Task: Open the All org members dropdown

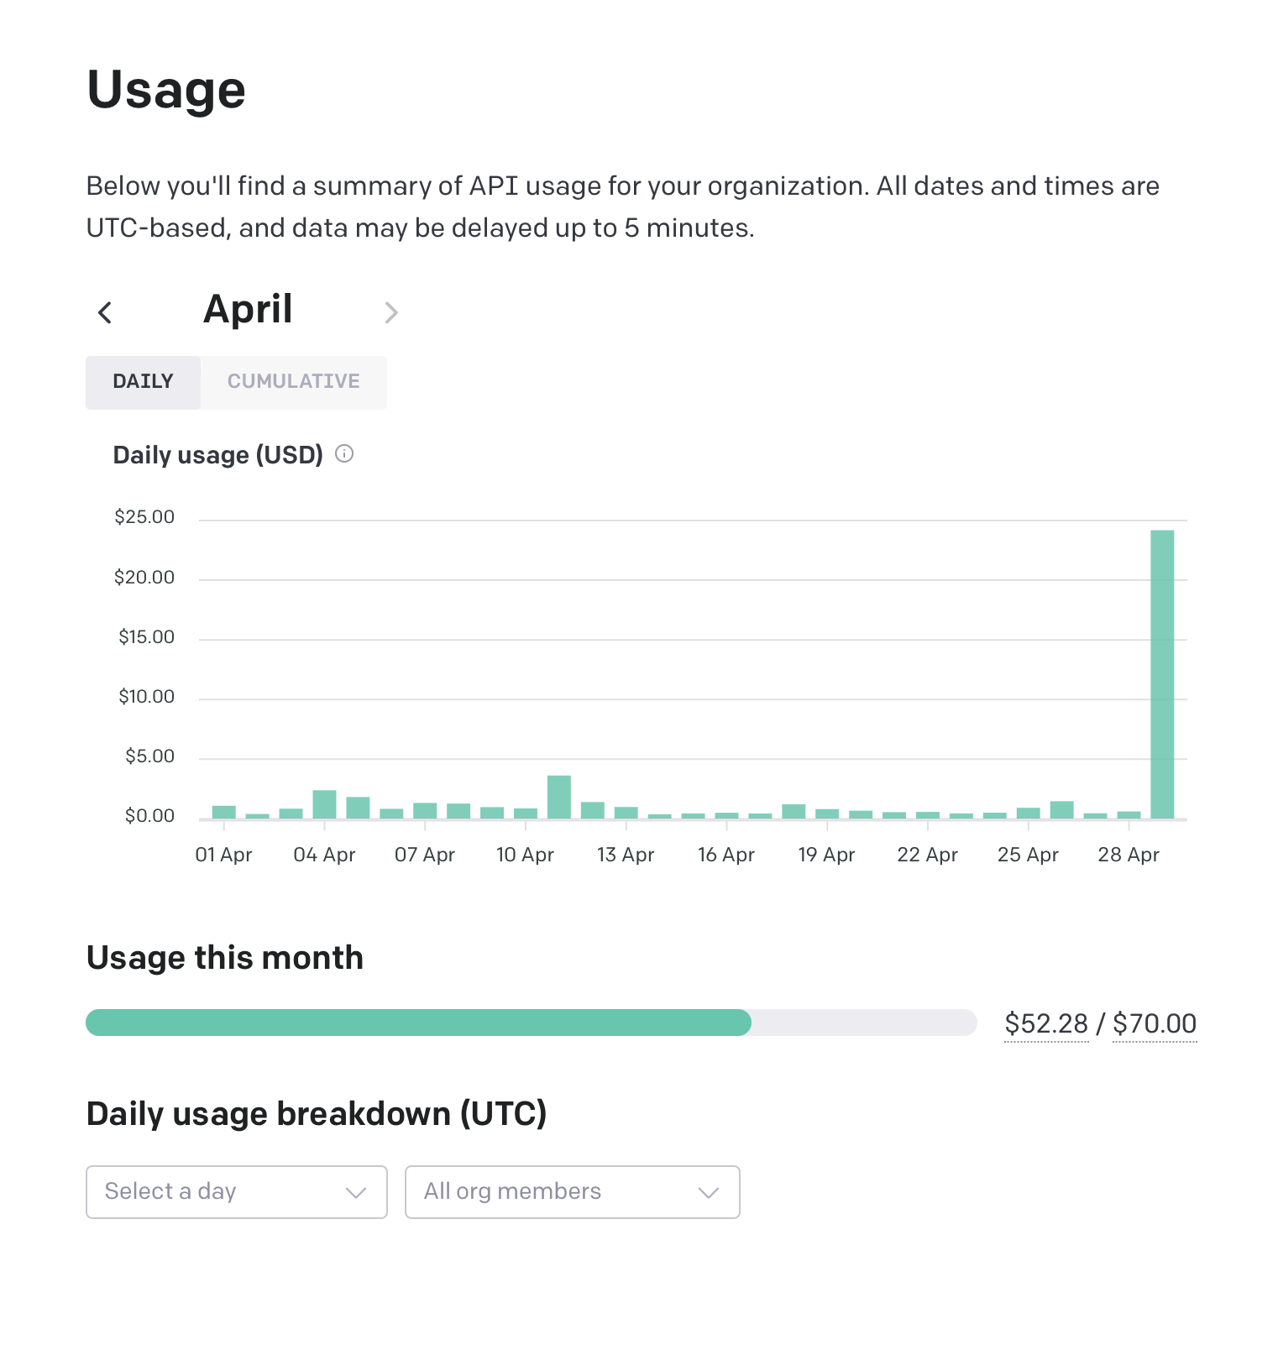Action: click(572, 1191)
